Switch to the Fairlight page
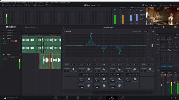 [112, 98]
